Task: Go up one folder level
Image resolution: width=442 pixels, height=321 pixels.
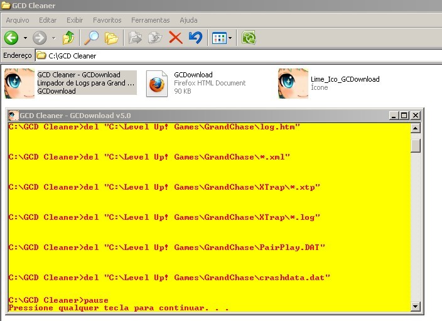Action: [x=68, y=38]
